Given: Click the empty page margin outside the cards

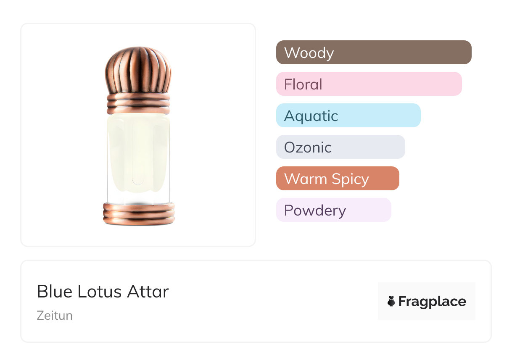Looking at the screenshot, I should 500,168.
